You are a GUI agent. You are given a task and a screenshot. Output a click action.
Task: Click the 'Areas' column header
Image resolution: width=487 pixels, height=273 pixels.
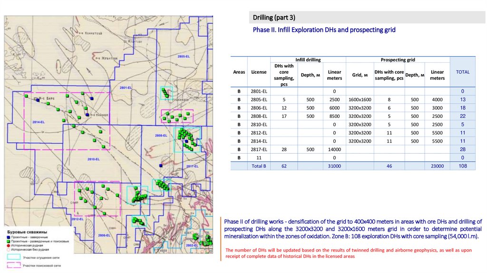[x=239, y=72]
